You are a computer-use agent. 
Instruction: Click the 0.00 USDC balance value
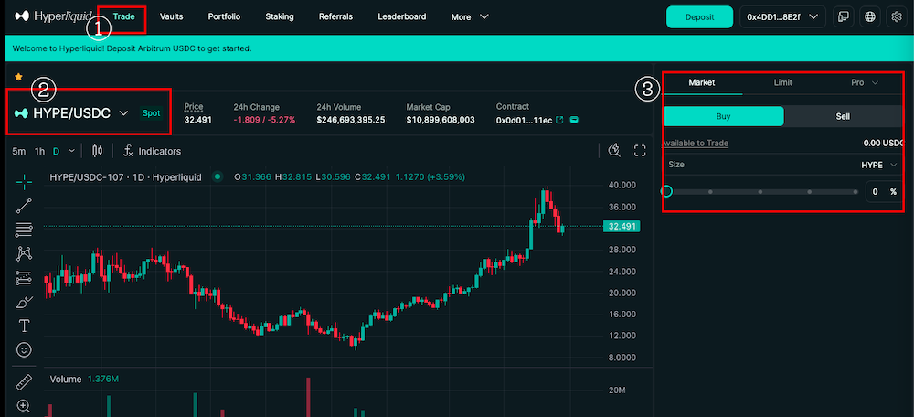click(x=883, y=143)
